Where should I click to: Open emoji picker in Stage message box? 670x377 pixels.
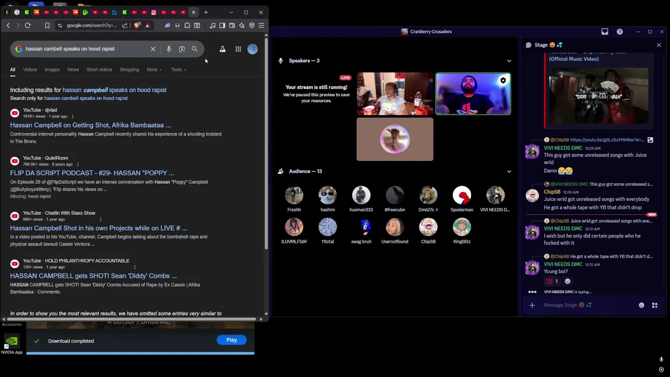point(641,305)
